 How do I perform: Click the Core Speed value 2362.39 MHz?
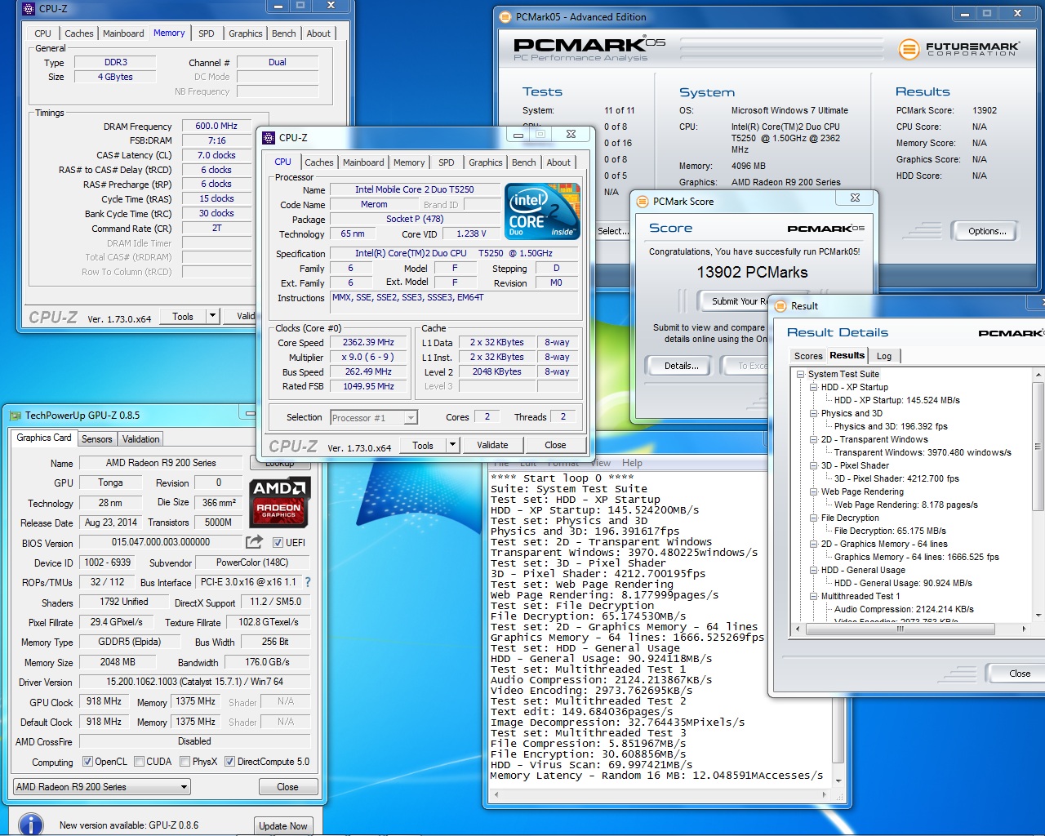coord(368,342)
